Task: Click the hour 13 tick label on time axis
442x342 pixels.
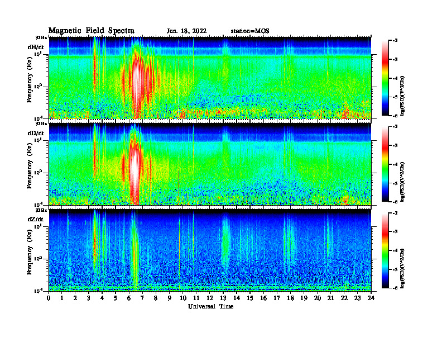Action: tap(223, 298)
